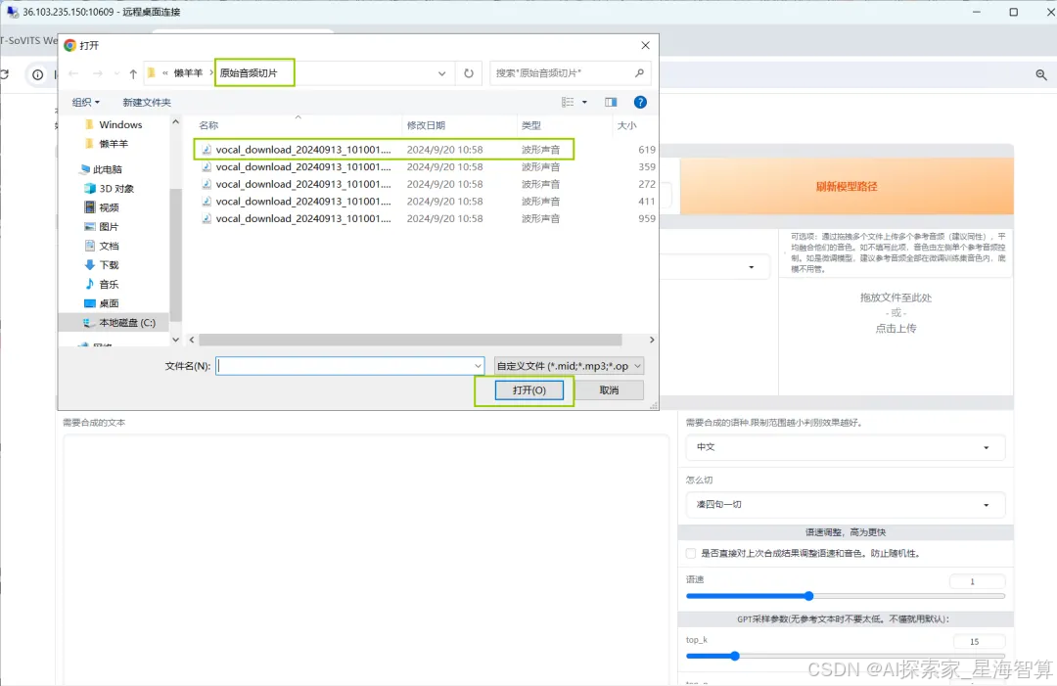1057x686 pixels.
Task: Click the Help question mark icon in the dialog
Action: (640, 102)
